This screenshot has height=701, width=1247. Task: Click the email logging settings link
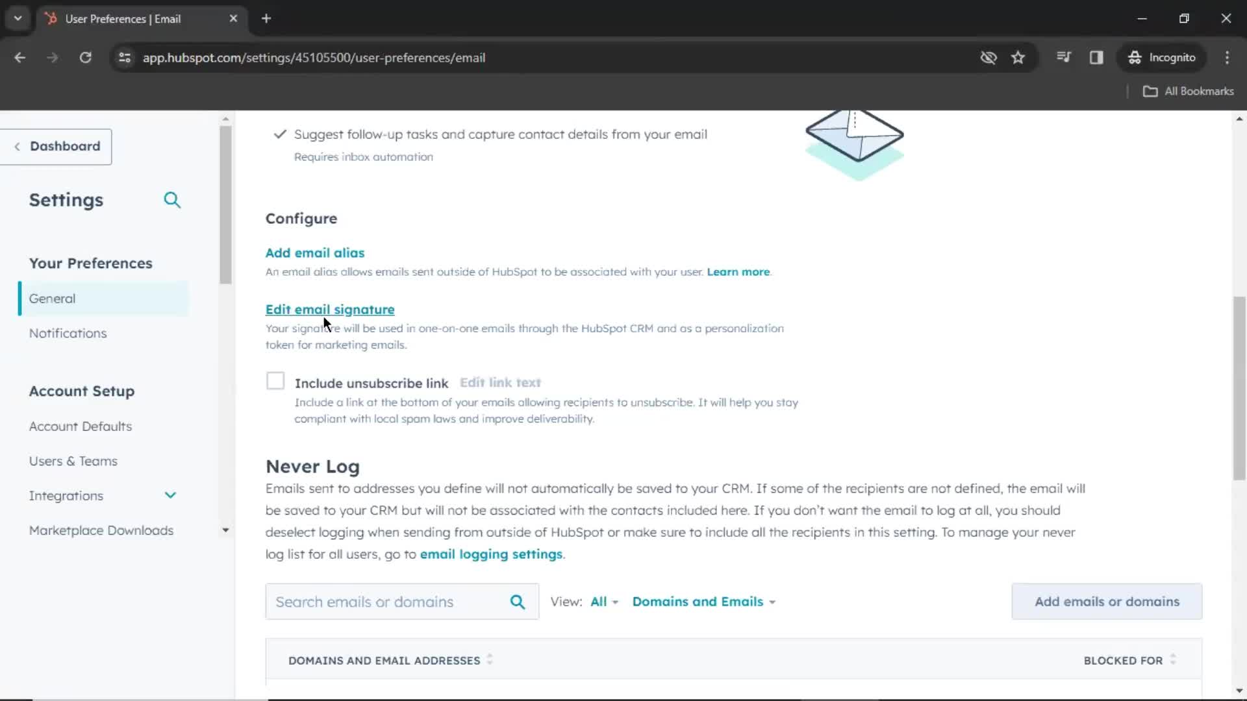click(491, 554)
